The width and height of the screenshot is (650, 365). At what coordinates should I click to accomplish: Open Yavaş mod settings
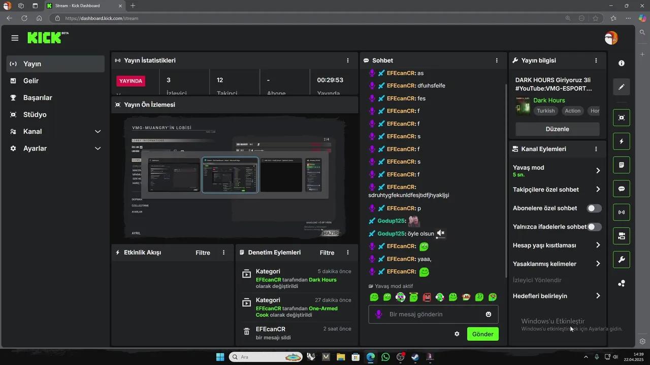(x=557, y=171)
